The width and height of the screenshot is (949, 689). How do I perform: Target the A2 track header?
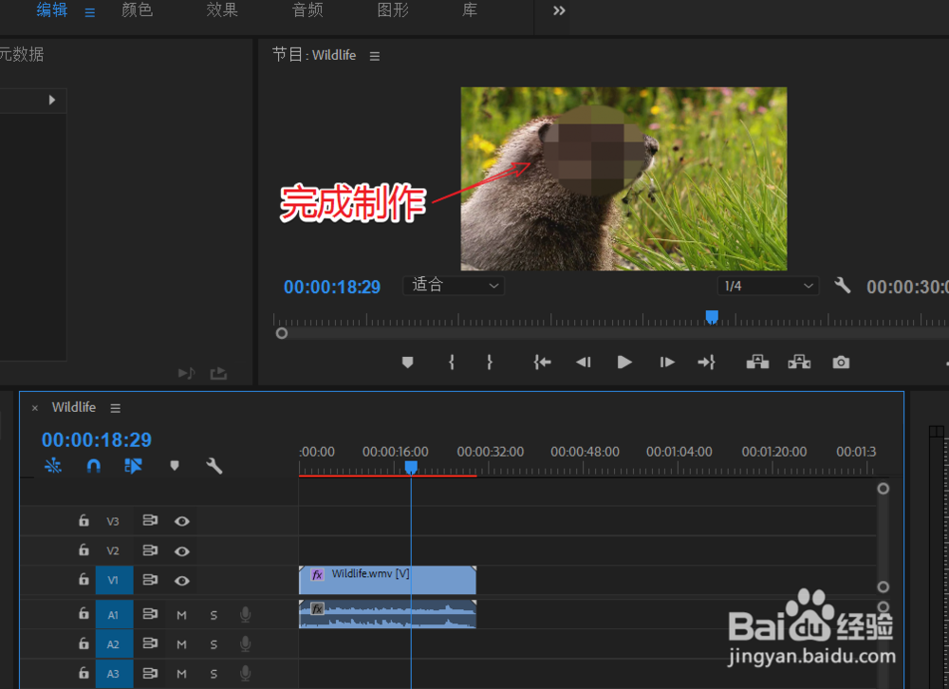coord(114,644)
